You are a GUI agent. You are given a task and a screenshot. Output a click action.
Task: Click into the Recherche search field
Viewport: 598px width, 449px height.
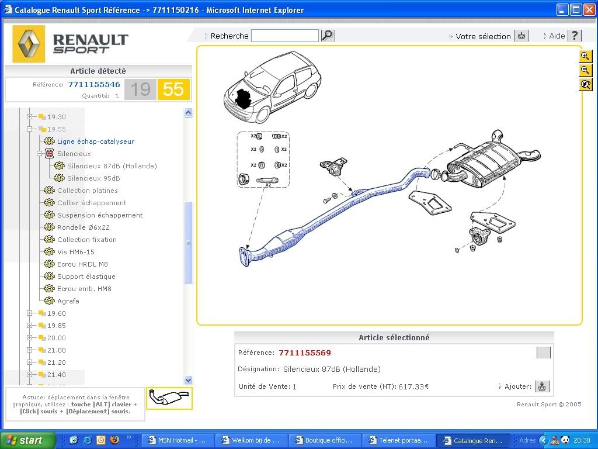coord(285,36)
